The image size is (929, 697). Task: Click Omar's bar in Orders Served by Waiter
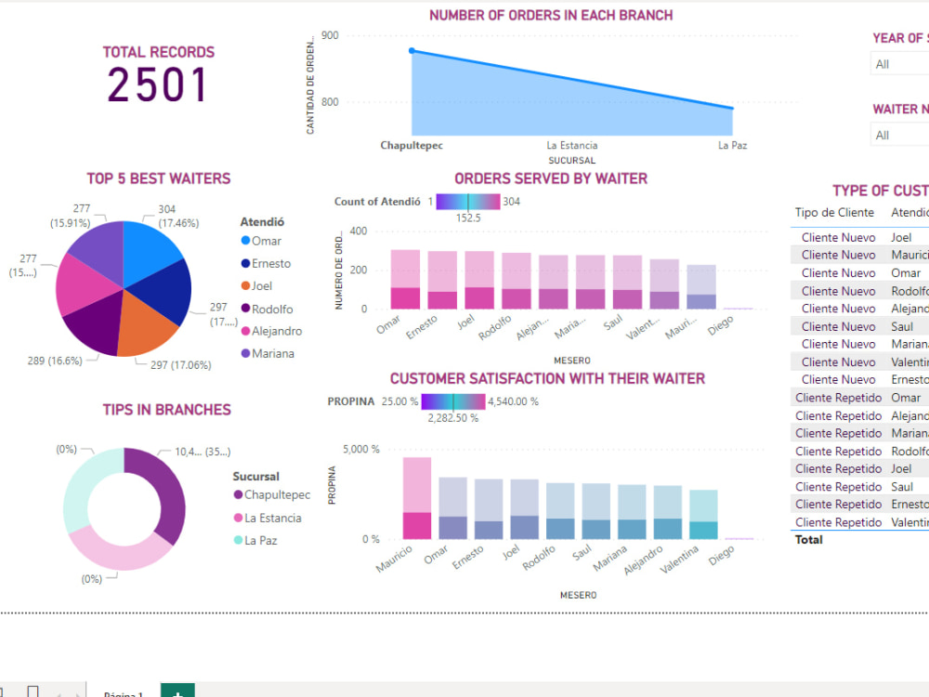405,279
